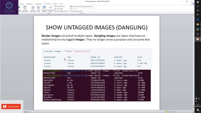Click the YouTube Subscribe button

point(11,106)
